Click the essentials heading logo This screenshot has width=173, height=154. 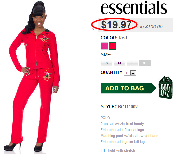click(x=134, y=8)
